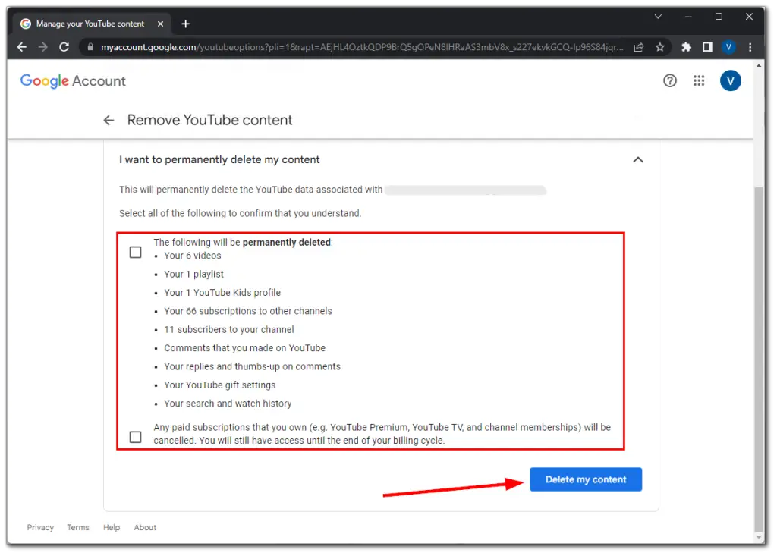777x556 pixels.
Task: Click the browser tab dropdown chevron
Action: (658, 17)
